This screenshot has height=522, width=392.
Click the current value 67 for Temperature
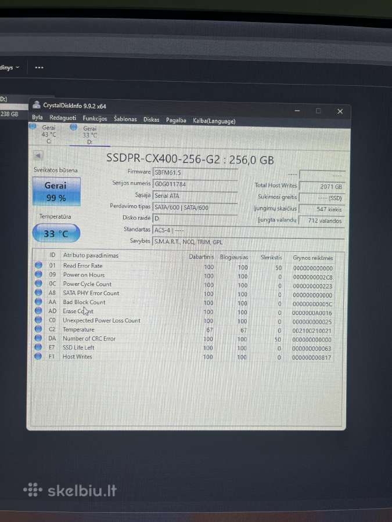[209, 330]
